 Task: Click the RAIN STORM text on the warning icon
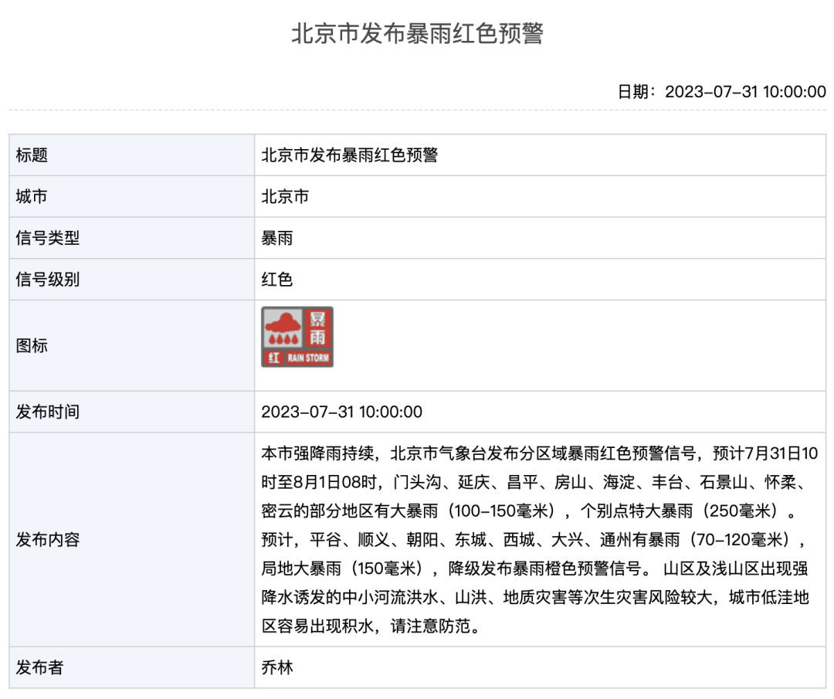308,358
